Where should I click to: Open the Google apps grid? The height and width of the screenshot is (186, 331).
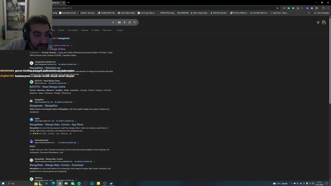[318, 22]
